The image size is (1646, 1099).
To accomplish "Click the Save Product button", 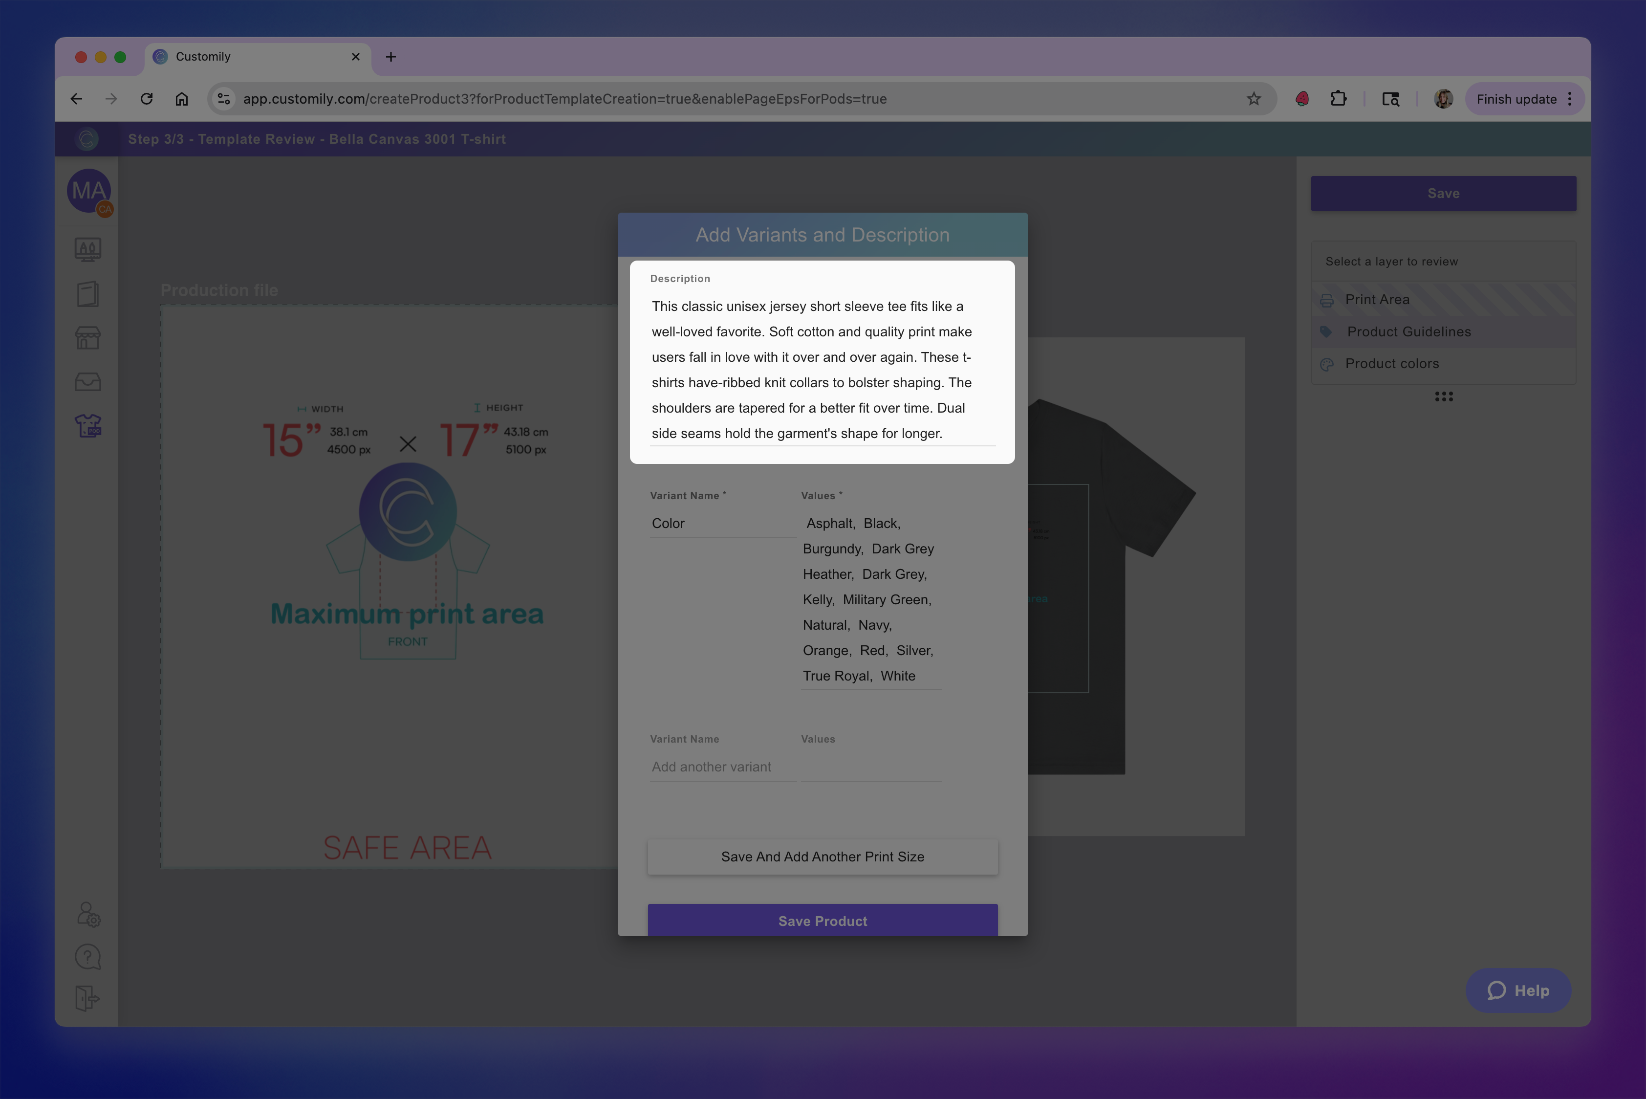I will click(x=822, y=920).
